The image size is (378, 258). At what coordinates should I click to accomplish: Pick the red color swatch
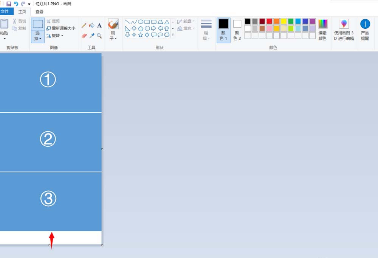[269, 21]
